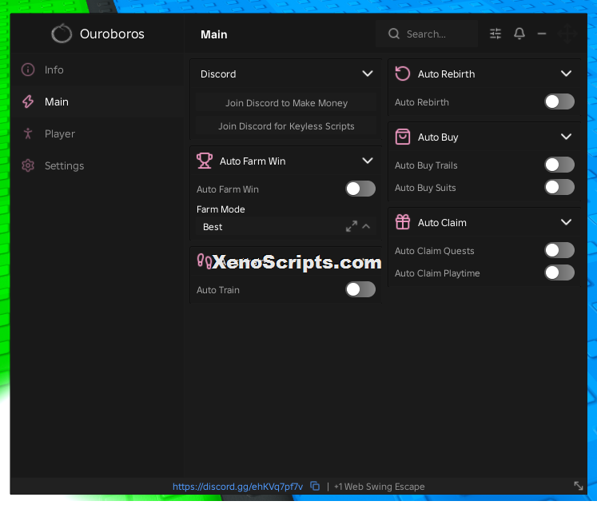The height and width of the screenshot is (525, 597).
Task: Click the expand arrows icon in Farm Mode
Action: (352, 226)
